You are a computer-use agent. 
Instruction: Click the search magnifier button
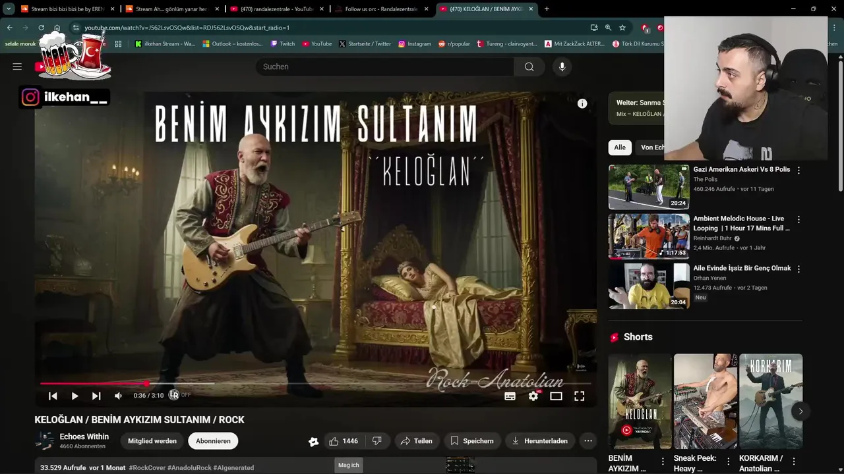[529, 66]
